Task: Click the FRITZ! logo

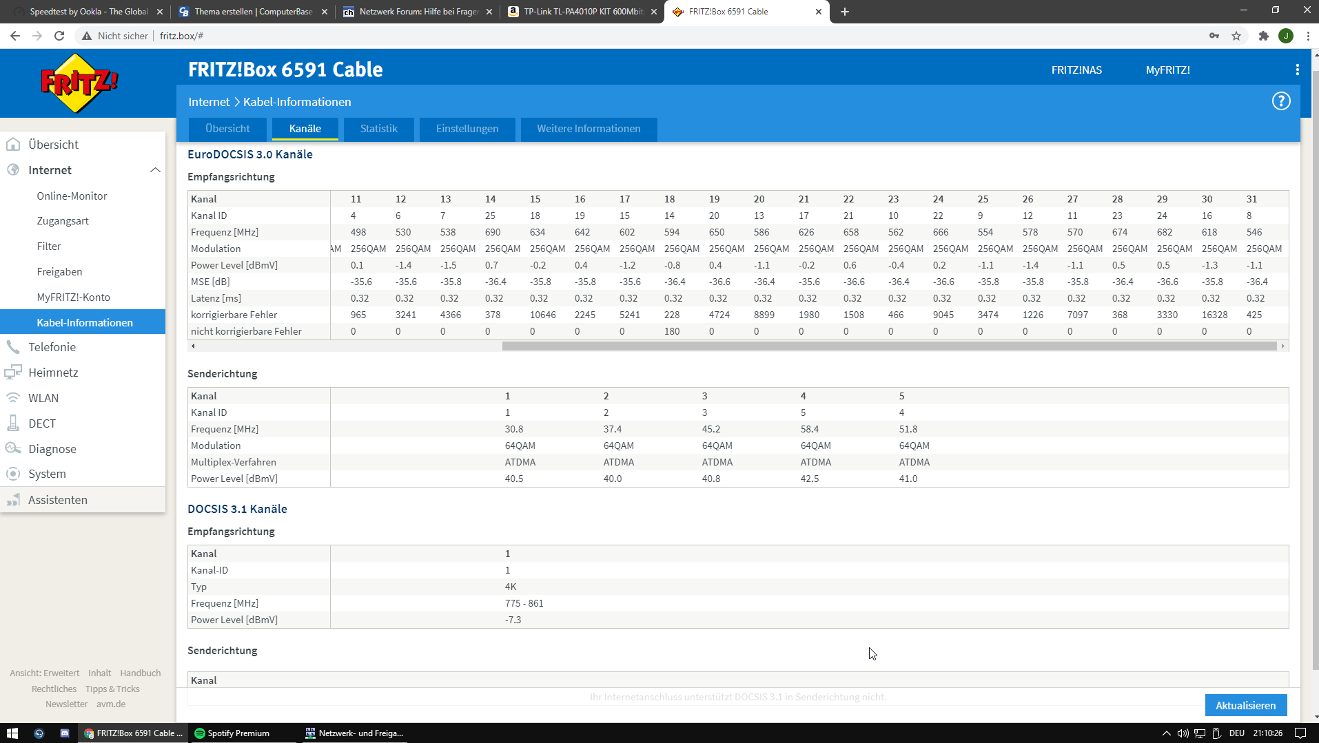Action: click(80, 83)
